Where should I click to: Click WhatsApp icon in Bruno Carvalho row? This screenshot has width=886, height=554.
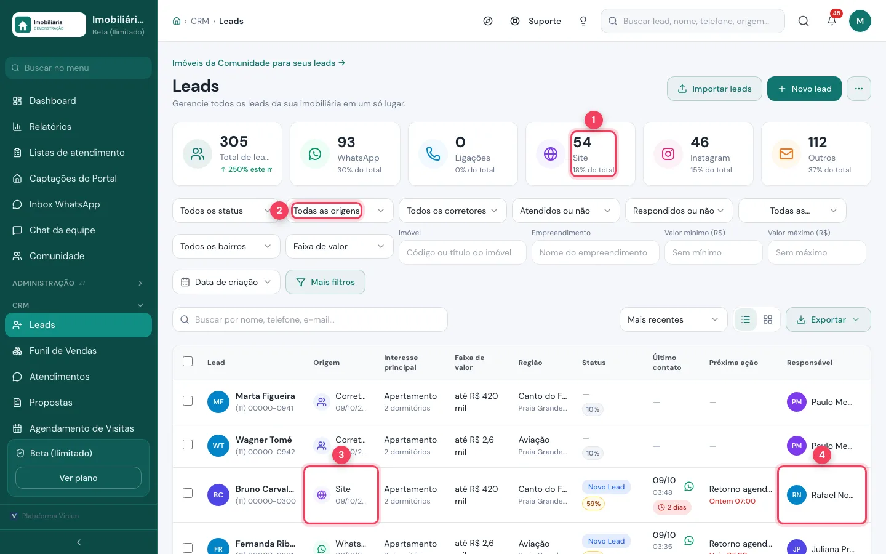[689, 486]
